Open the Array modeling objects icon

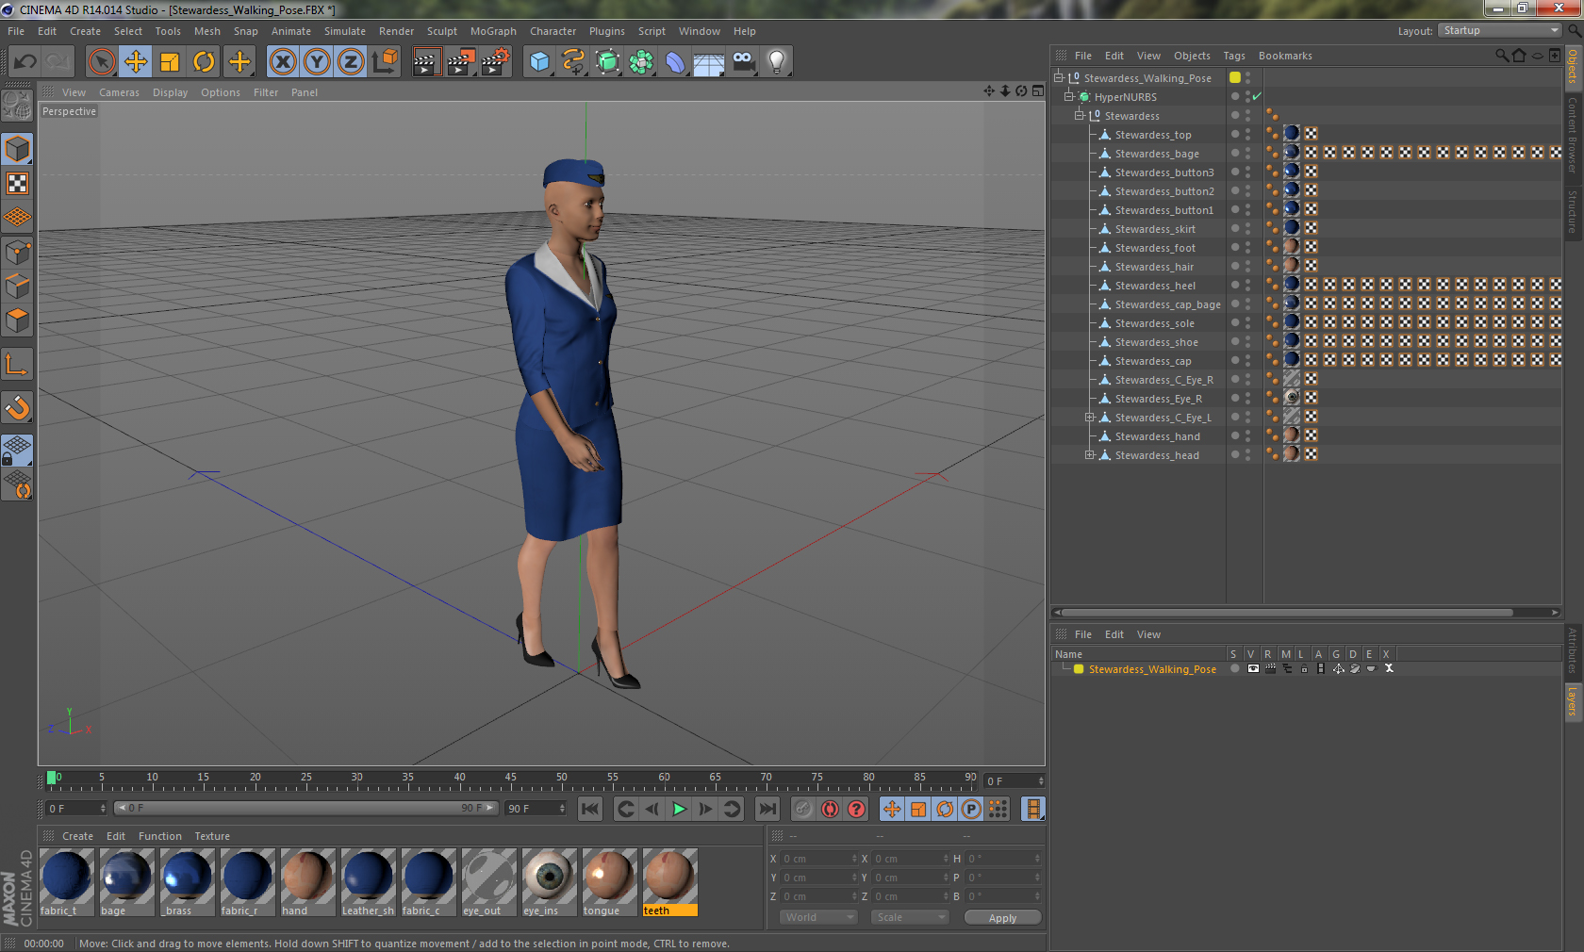click(641, 62)
